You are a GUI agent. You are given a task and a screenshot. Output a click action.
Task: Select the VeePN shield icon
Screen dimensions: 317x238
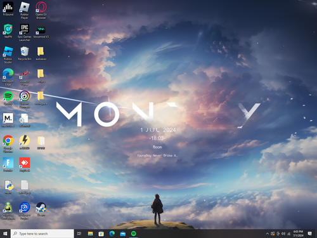tap(8, 31)
